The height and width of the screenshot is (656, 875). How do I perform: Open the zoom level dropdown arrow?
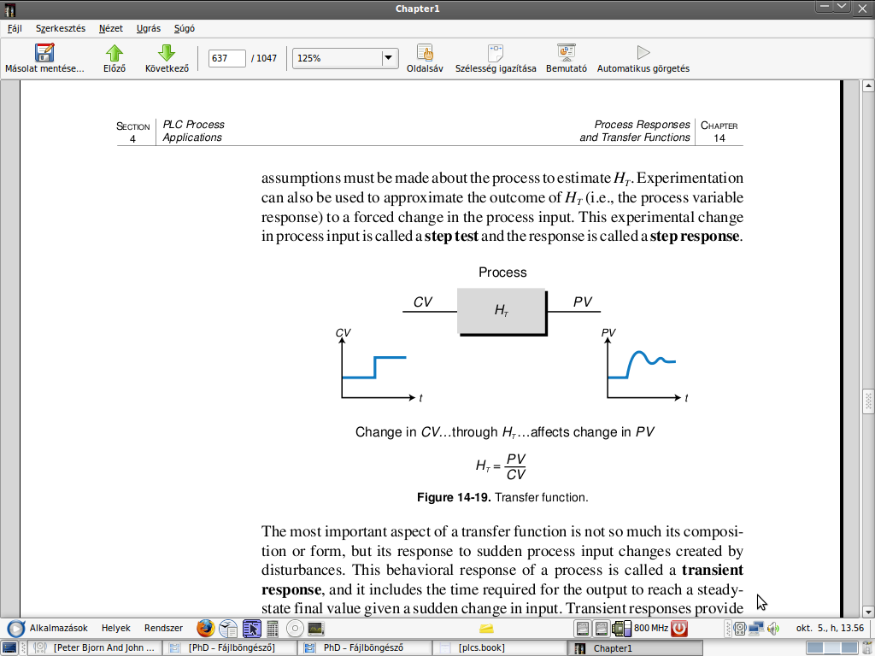click(389, 58)
